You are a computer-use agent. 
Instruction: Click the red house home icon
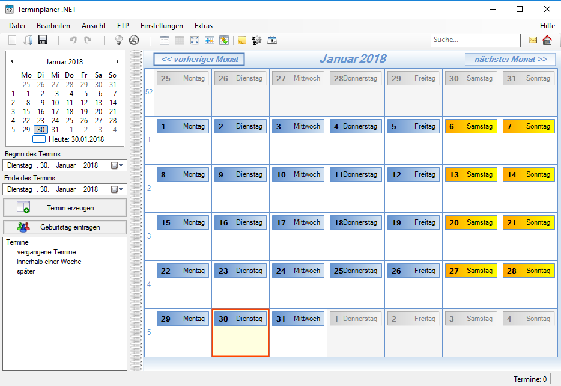coord(547,40)
